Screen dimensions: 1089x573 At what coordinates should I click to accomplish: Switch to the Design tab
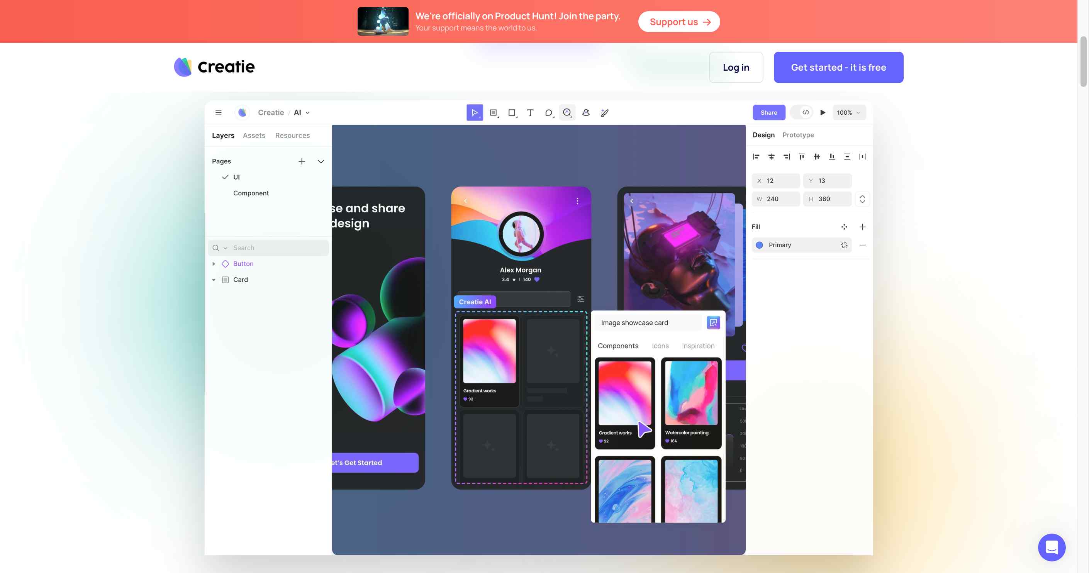(x=763, y=135)
